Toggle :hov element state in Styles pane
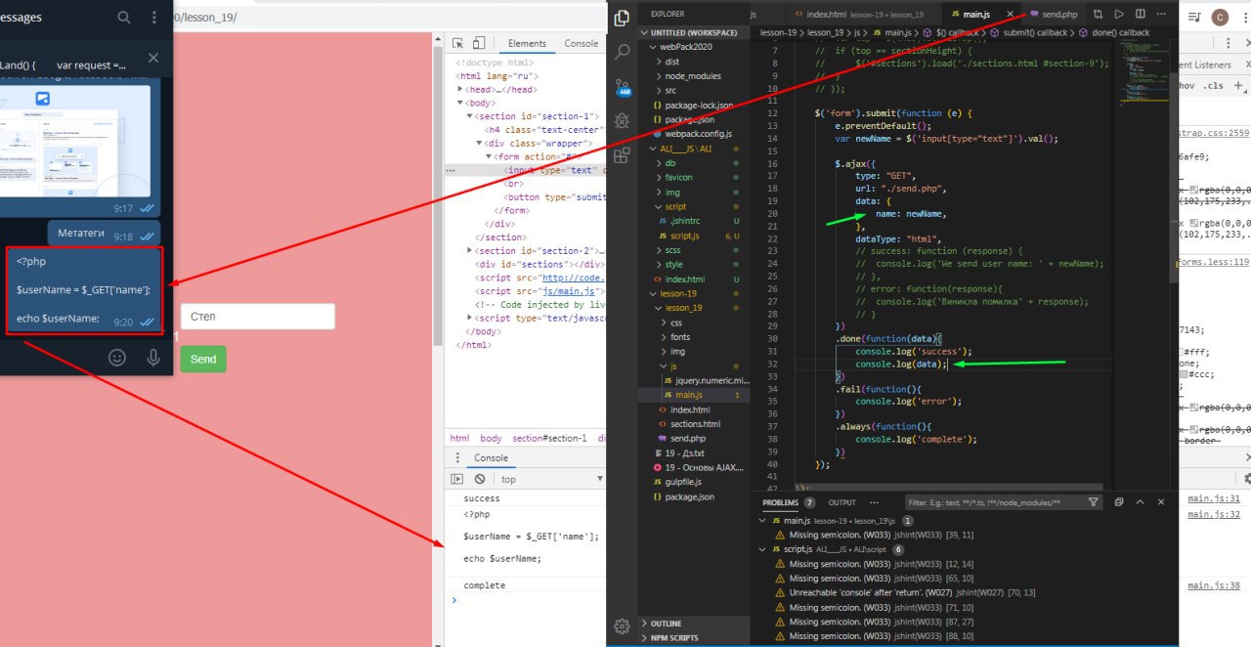Image resolution: width=1251 pixels, height=647 pixels. [x=1187, y=85]
